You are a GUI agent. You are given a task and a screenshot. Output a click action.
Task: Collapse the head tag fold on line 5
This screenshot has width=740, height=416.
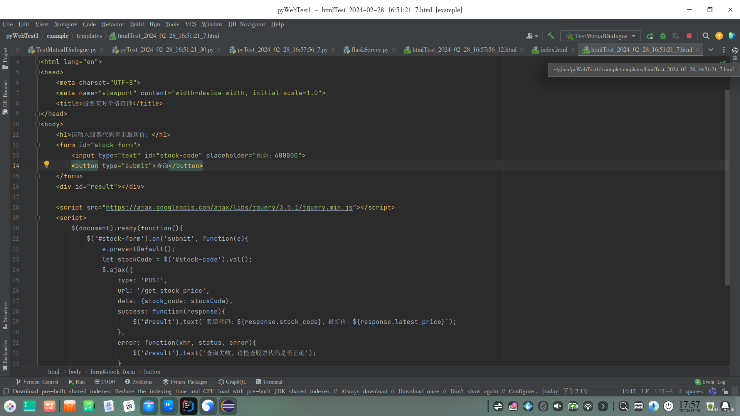pyautogui.click(x=37, y=72)
